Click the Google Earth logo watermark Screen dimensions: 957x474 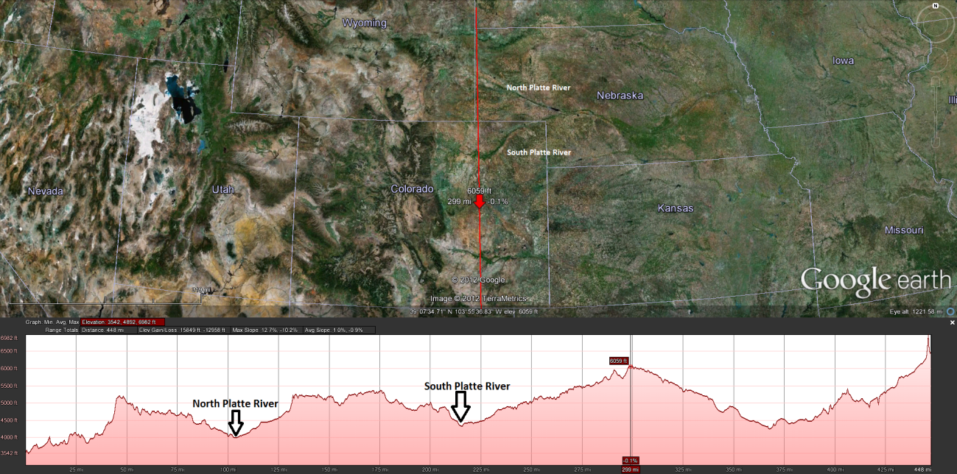(x=875, y=279)
